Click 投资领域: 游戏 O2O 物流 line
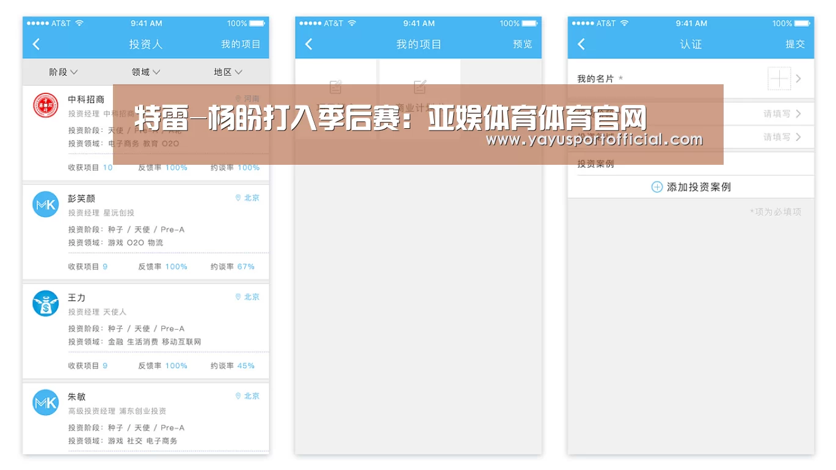 pos(115,242)
